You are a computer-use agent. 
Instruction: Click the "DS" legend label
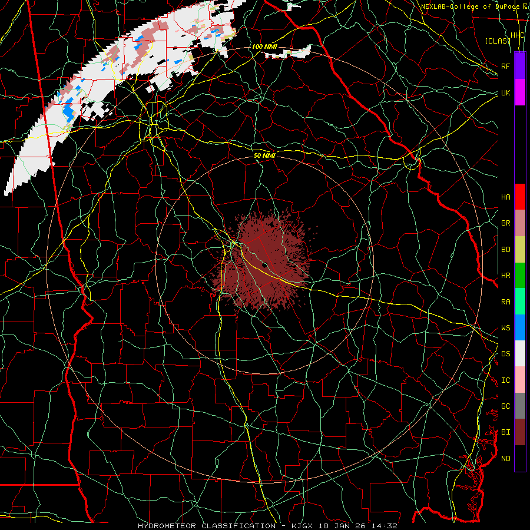coord(505,354)
